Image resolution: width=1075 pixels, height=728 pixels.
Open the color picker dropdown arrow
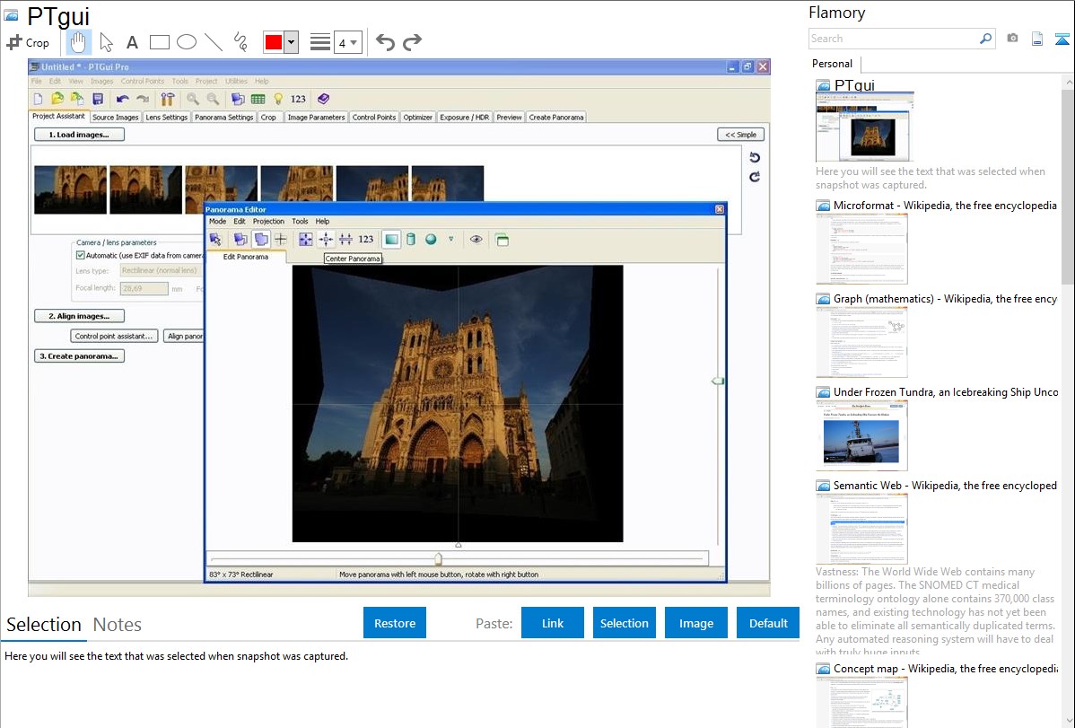tap(291, 42)
